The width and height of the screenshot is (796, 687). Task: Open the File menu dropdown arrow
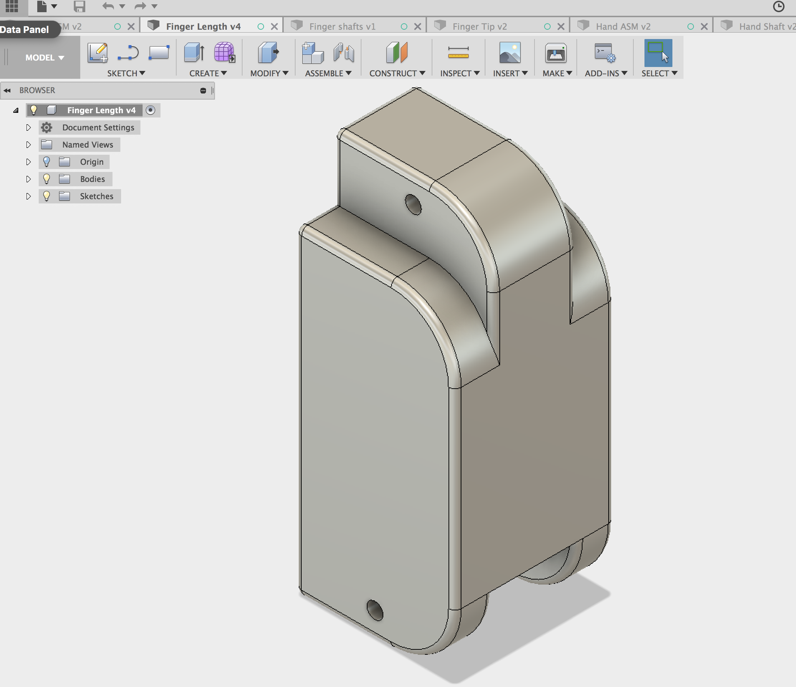[54, 6]
